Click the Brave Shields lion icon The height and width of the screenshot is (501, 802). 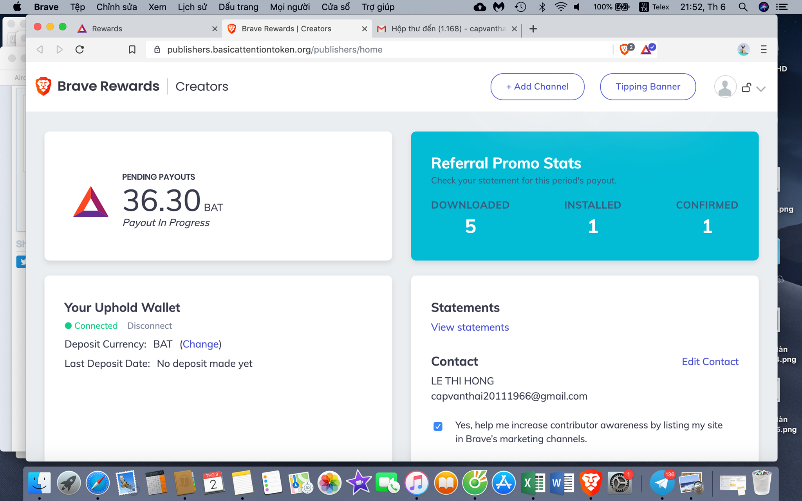(x=625, y=49)
